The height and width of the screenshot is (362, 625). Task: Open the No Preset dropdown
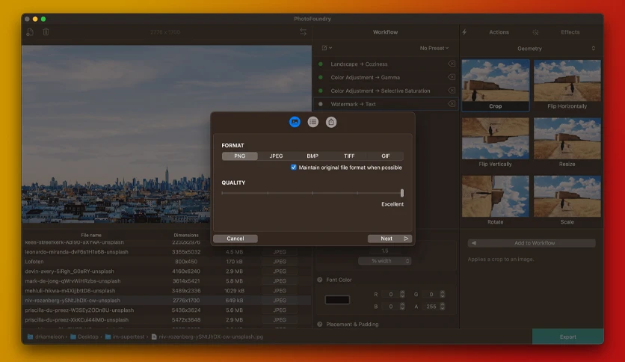(434, 48)
